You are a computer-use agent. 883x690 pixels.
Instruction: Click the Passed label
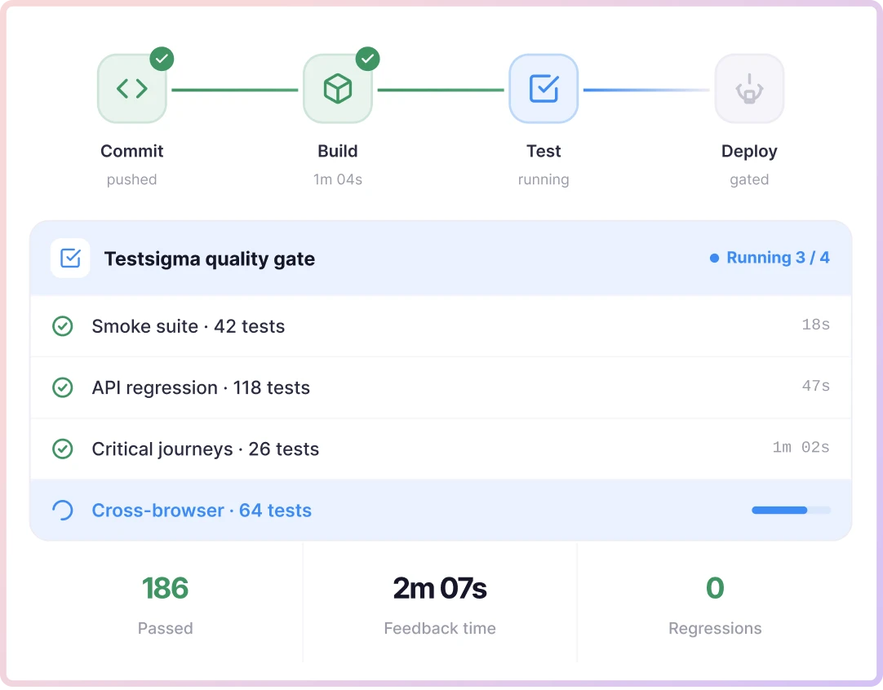point(165,628)
